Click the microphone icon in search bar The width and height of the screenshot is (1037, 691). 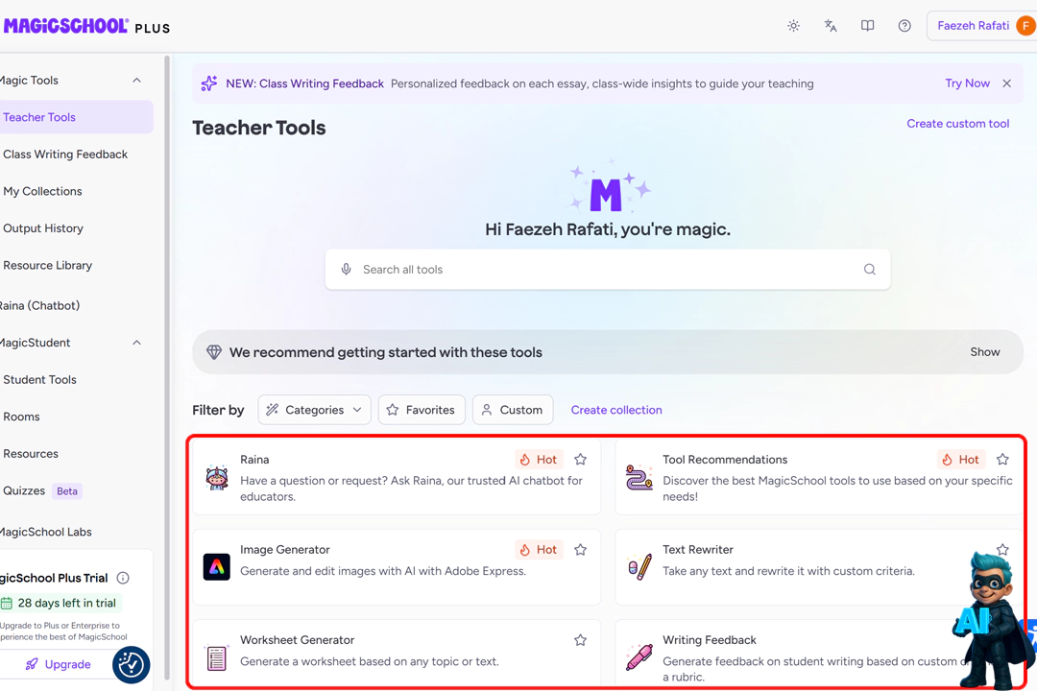(x=346, y=269)
